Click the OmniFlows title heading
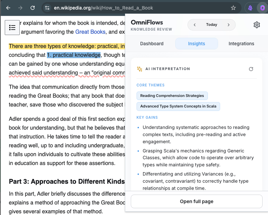Viewport: 268px width, 215px height. coord(147,22)
